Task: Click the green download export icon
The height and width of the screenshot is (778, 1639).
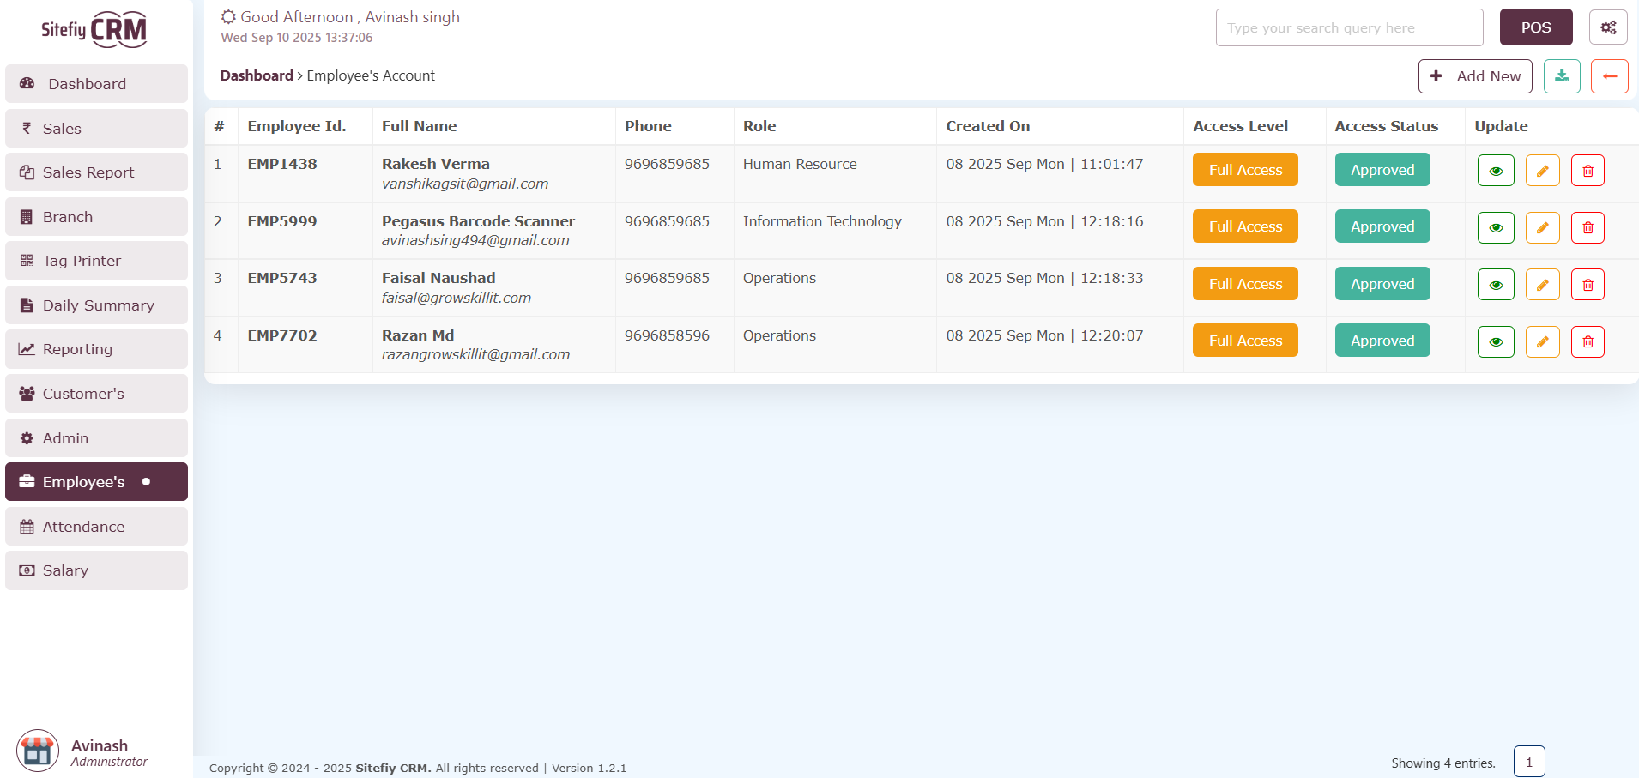Action: 1562,76
